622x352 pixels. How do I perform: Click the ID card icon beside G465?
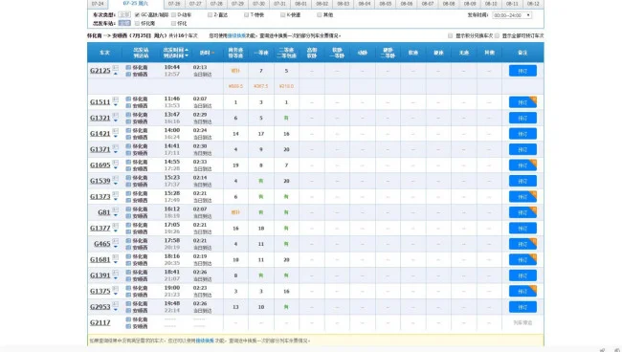tap(116, 241)
